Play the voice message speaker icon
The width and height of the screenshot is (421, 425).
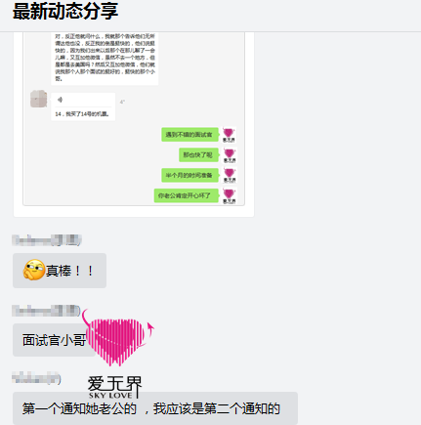pyautogui.click(x=60, y=100)
